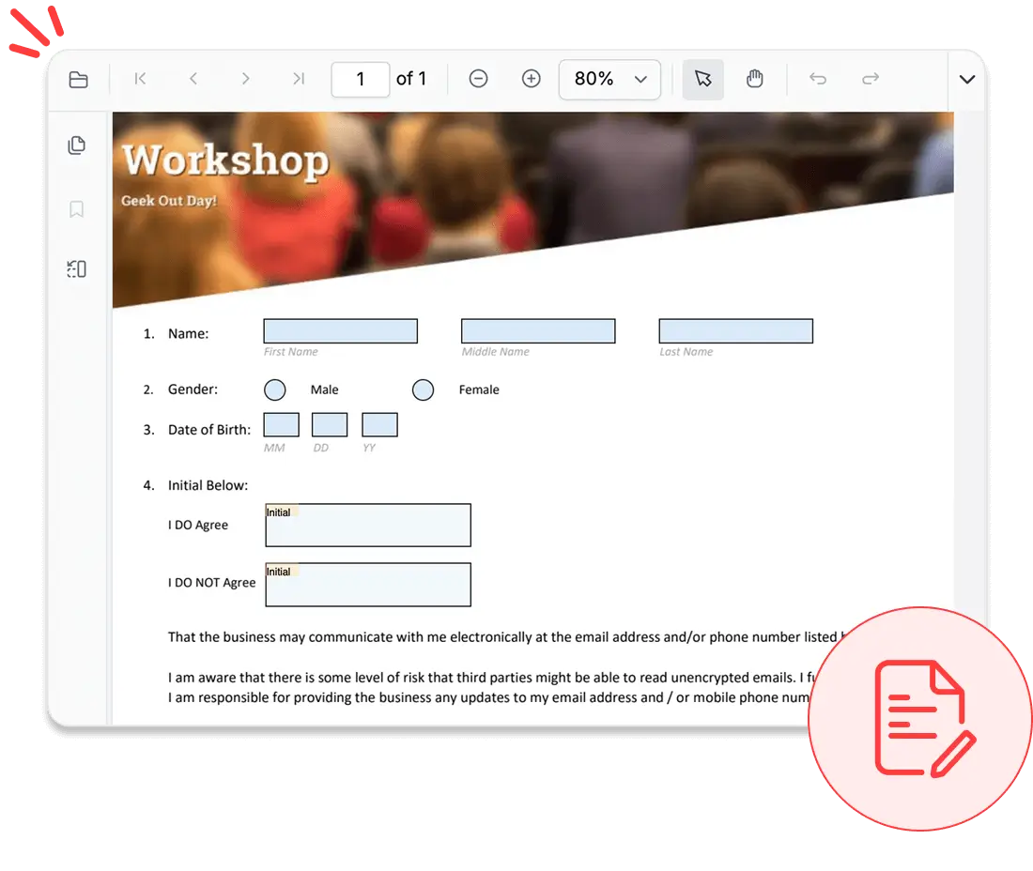Go to the last page
The width and height of the screenshot is (1033, 871).
click(x=299, y=79)
